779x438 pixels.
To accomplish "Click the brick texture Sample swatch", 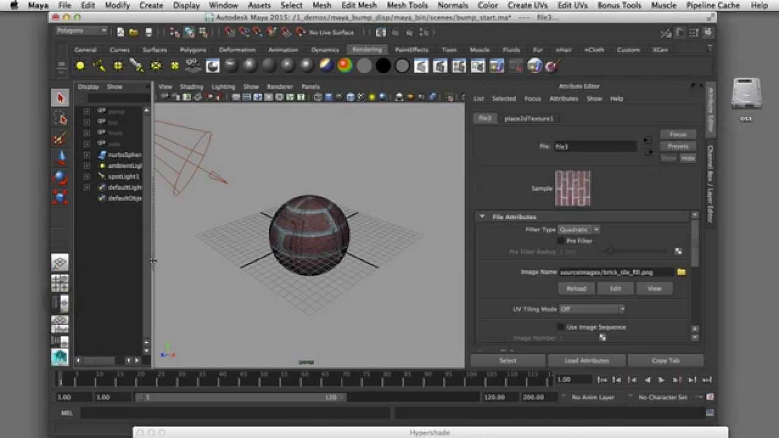I will click(573, 189).
